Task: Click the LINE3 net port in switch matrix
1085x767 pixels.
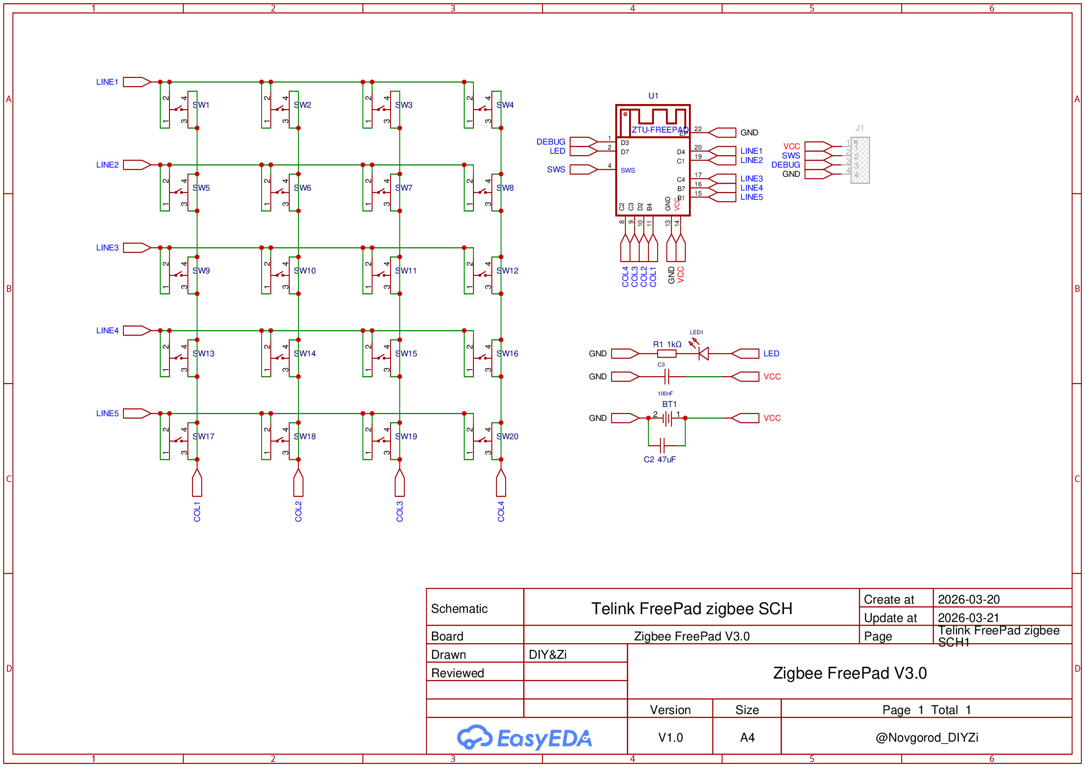Action: coord(137,248)
